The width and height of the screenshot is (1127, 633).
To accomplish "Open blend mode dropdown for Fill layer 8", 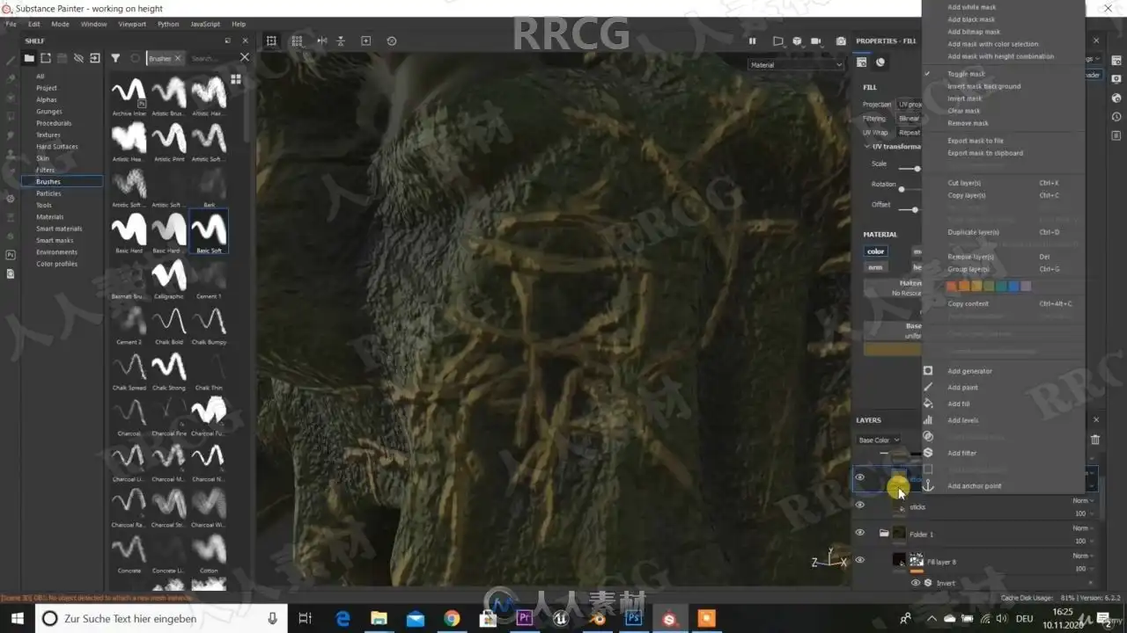I will 1083,556.
